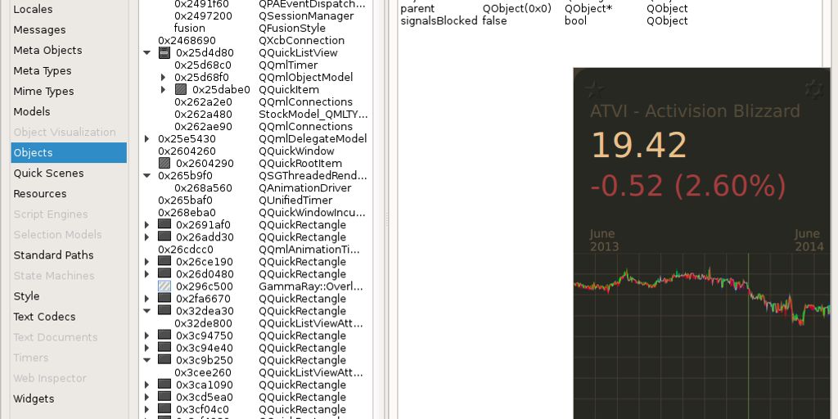Open the Standard Paths tool

pyautogui.click(x=69, y=255)
